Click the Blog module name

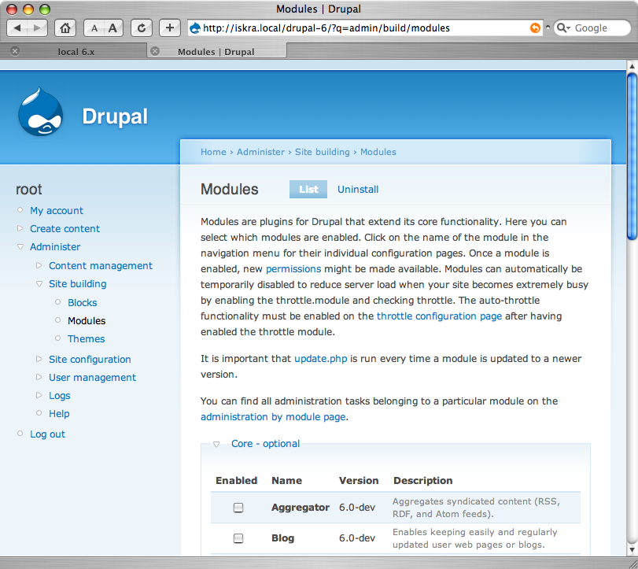(282, 538)
